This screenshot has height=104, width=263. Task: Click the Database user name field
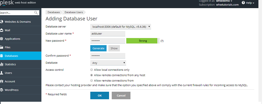click(x=108, y=34)
